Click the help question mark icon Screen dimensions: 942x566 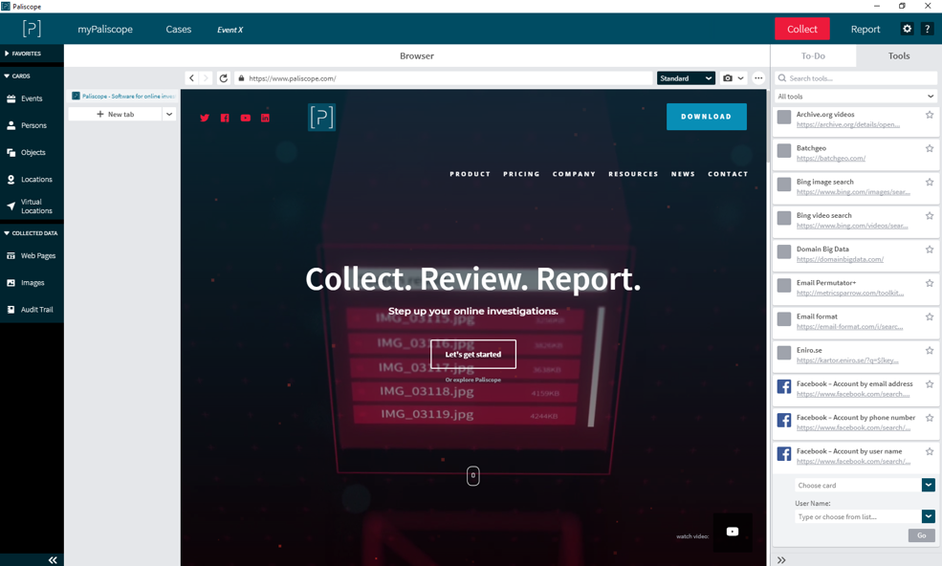(927, 30)
